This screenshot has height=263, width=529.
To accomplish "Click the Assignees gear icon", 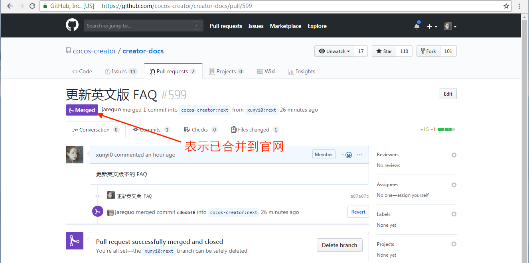I will coord(454,184).
